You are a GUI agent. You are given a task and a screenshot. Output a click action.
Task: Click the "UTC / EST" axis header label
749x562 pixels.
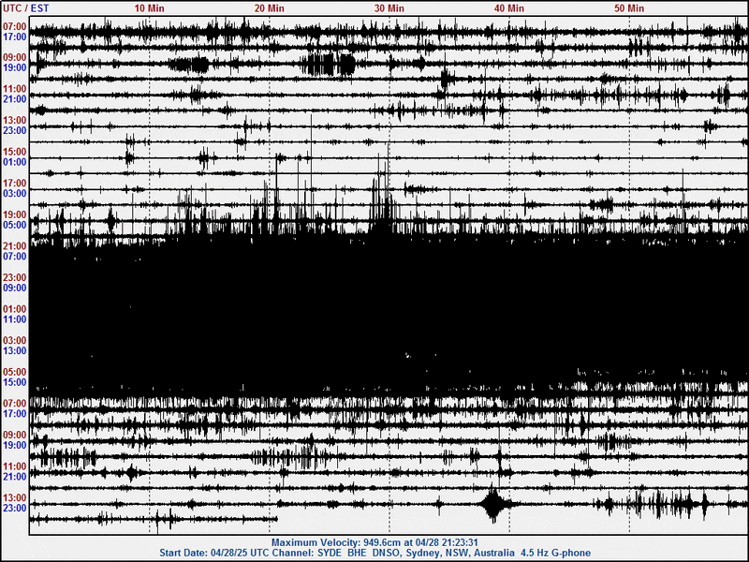[26, 8]
